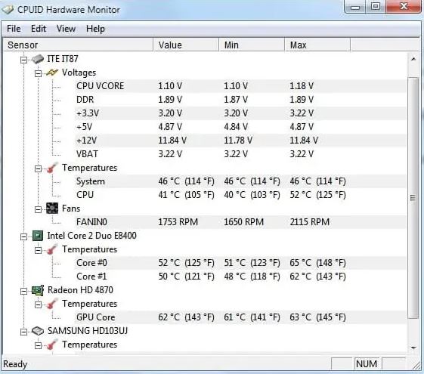Select the GPU Core row
This screenshot has width=424, height=374.
tap(240, 317)
